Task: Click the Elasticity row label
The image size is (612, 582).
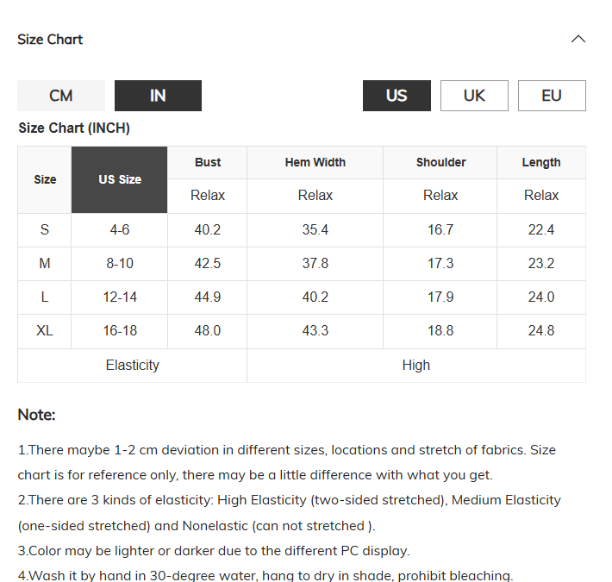Action: 133,366
